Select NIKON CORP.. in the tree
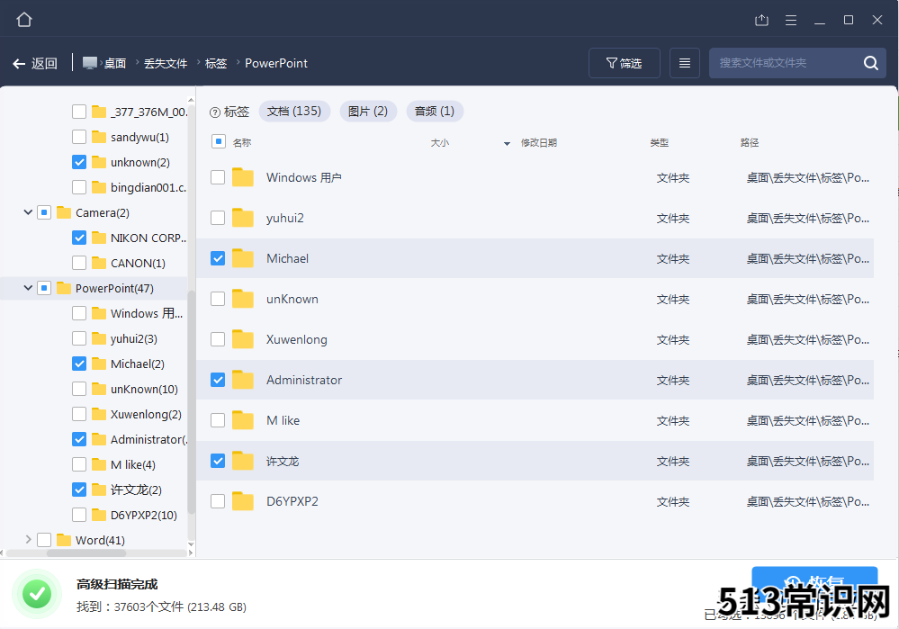The height and width of the screenshot is (629, 899). coord(148,238)
